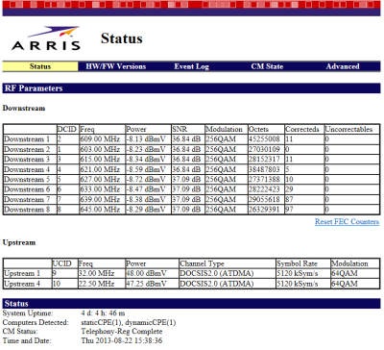Select the -8.38 dBmV power value

click(x=146, y=199)
